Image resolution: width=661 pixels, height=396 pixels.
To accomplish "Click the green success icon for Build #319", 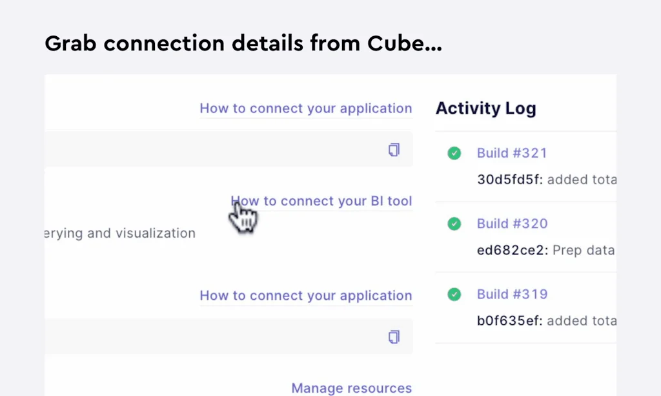I will [454, 294].
